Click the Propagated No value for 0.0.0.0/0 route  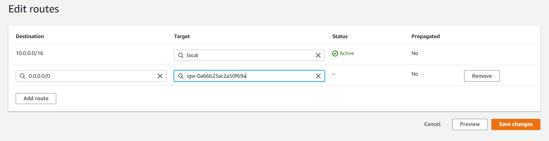click(415, 74)
